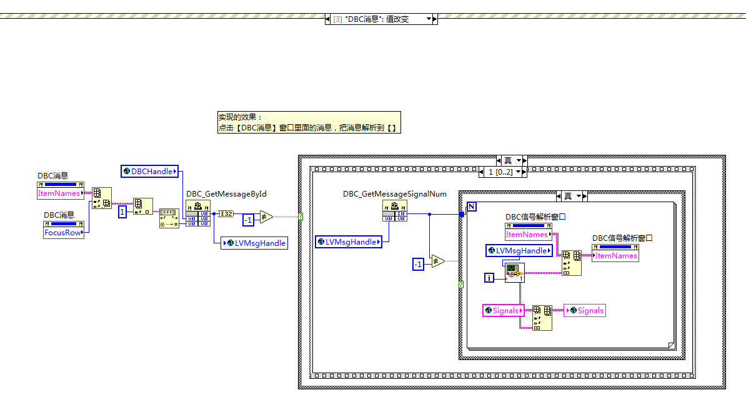The image size is (746, 405).
Task: Click the Signals output variable inside the loop
Action: coord(585,310)
